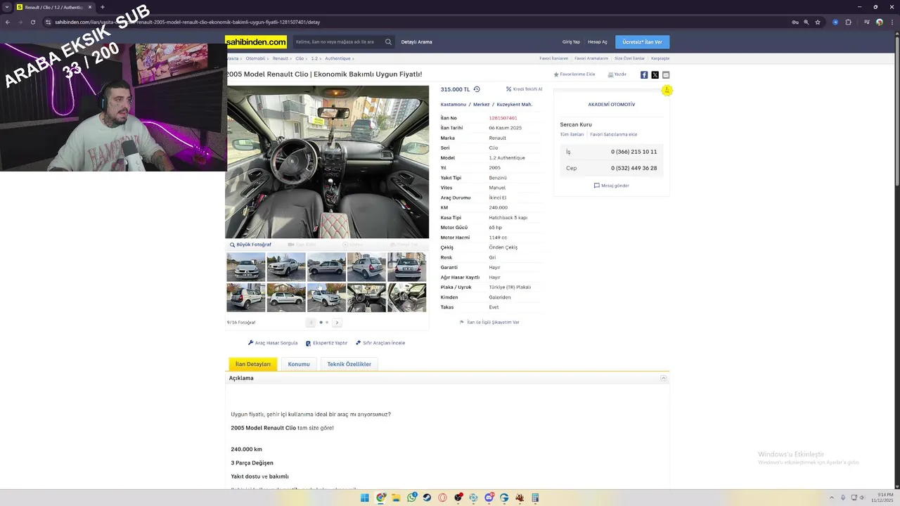Click Favori Satıcılarıma ekle link
The image size is (900, 506).
pos(614,134)
